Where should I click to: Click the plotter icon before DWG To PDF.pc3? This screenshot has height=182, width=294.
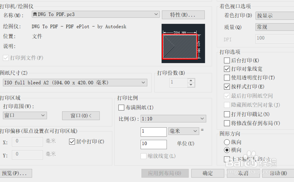click(35, 14)
